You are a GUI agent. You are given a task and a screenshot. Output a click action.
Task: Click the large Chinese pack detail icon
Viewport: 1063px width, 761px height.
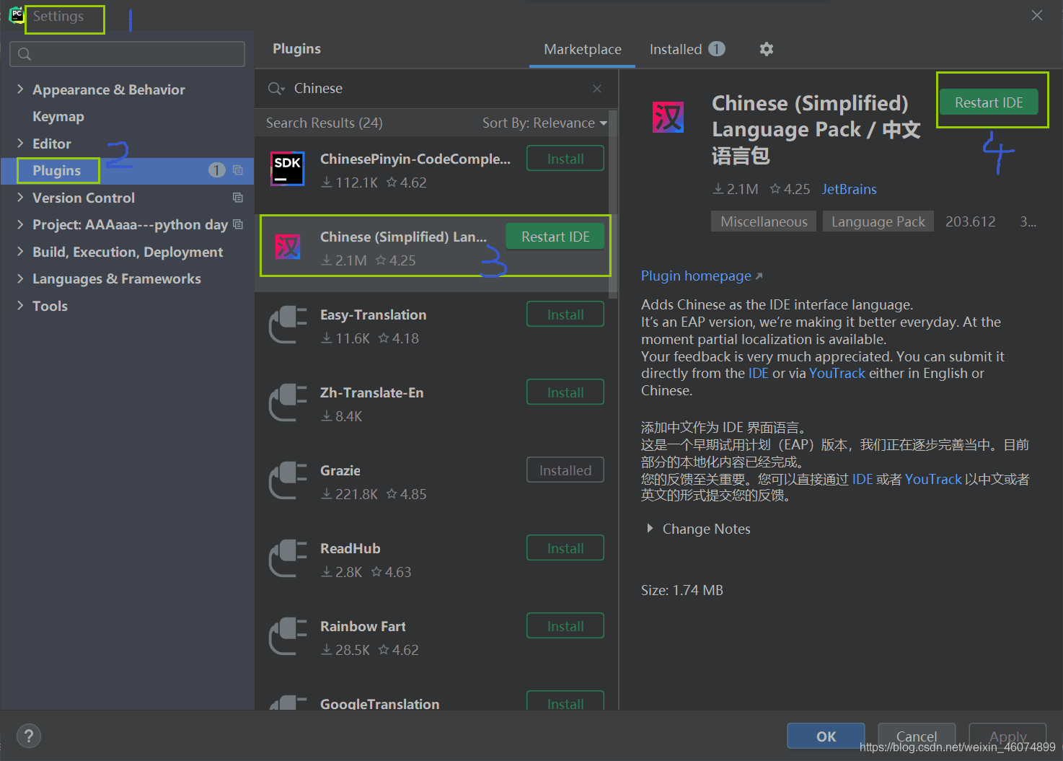pyautogui.click(x=668, y=117)
